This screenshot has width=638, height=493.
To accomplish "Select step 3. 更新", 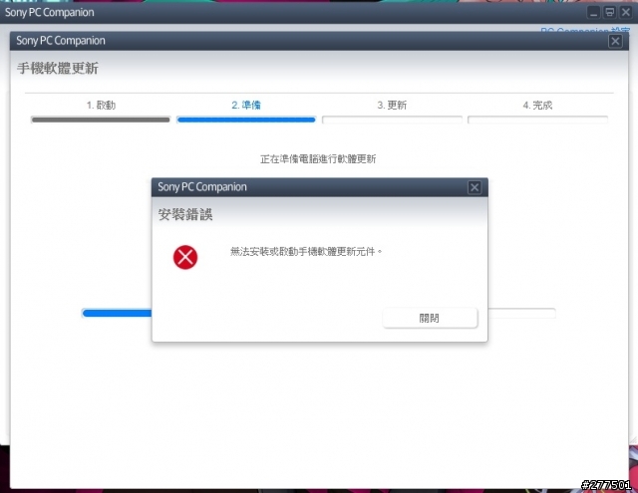I will (x=392, y=106).
